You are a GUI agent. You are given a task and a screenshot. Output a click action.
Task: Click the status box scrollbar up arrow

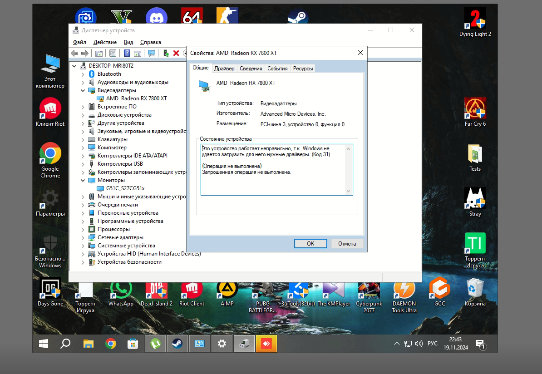(349, 148)
